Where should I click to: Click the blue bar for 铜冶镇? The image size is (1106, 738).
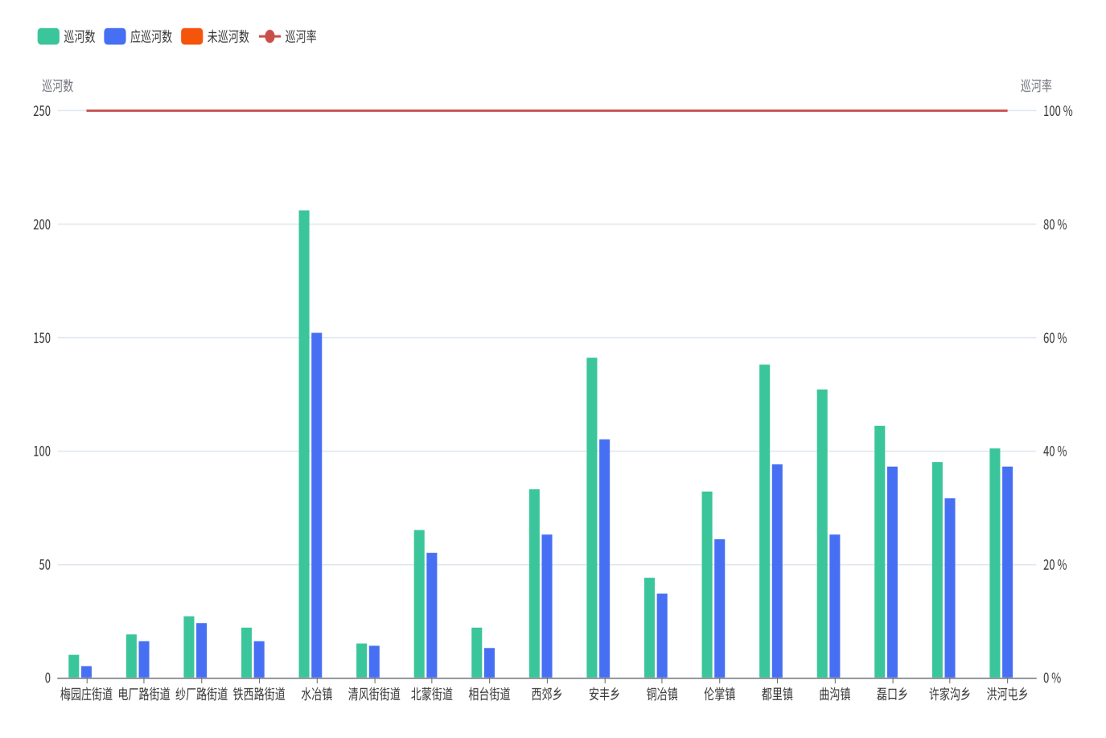coord(662,635)
